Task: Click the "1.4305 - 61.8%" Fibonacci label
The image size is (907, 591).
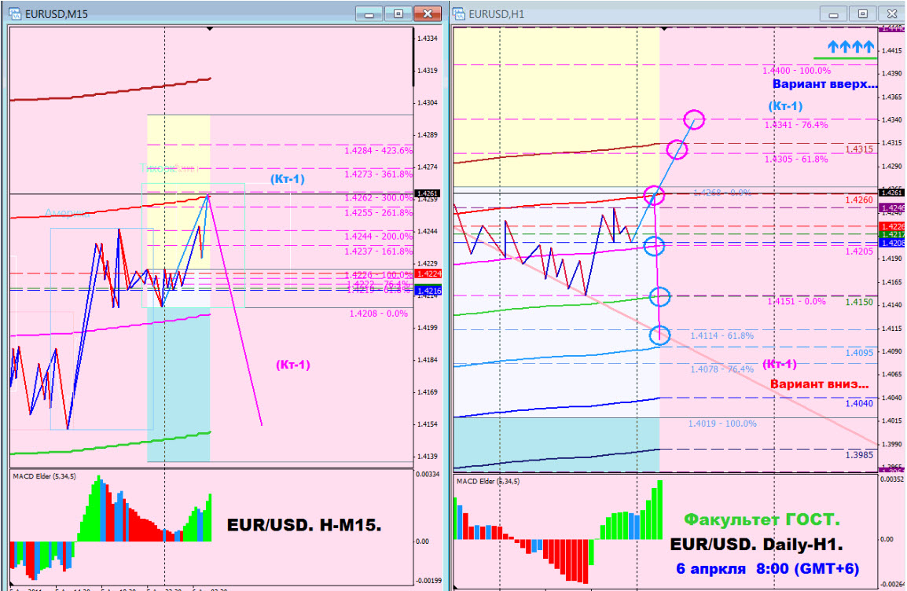Action: [x=796, y=159]
